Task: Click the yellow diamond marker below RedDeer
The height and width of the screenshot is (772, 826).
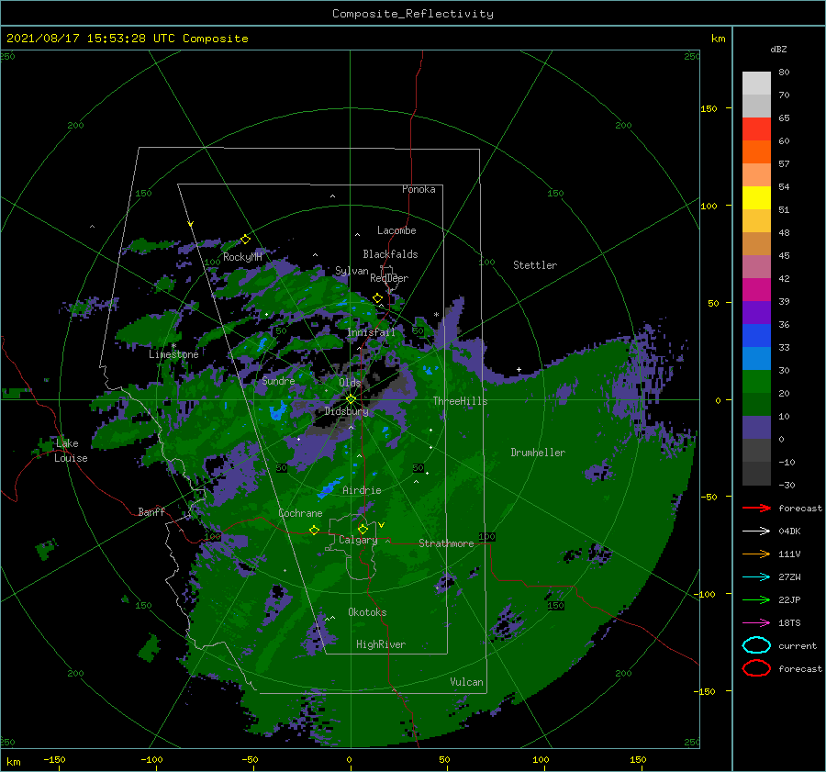Action: (x=378, y=298)
